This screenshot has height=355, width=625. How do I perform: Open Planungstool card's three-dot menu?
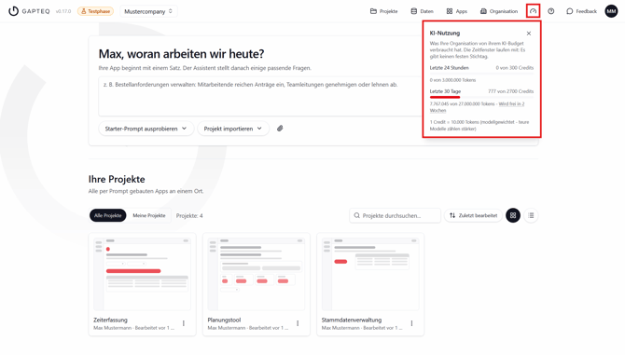pyautogui.click(x=298, y=323)
